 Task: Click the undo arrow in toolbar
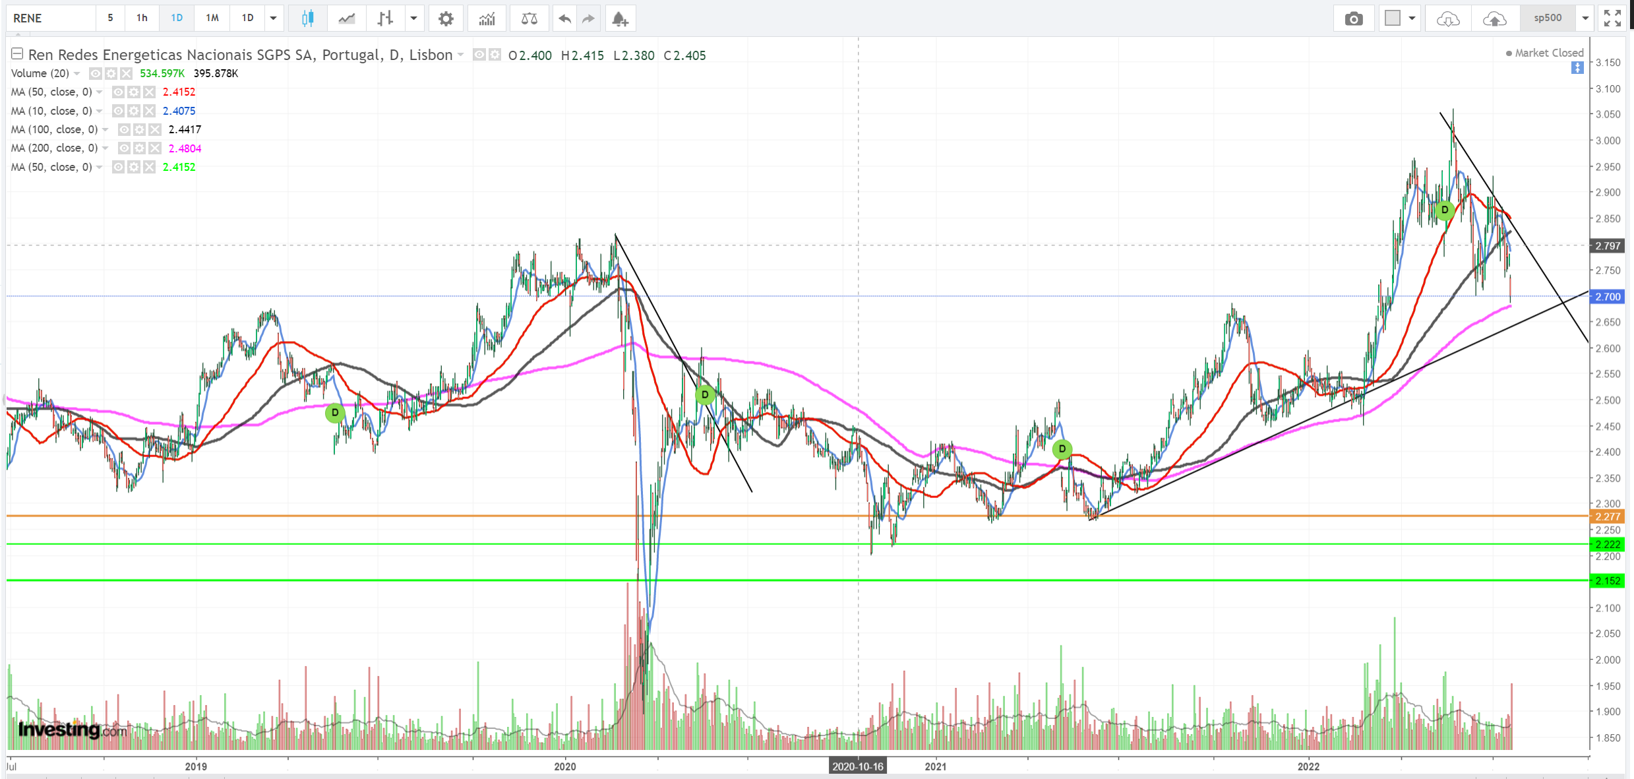pos(564,18)
